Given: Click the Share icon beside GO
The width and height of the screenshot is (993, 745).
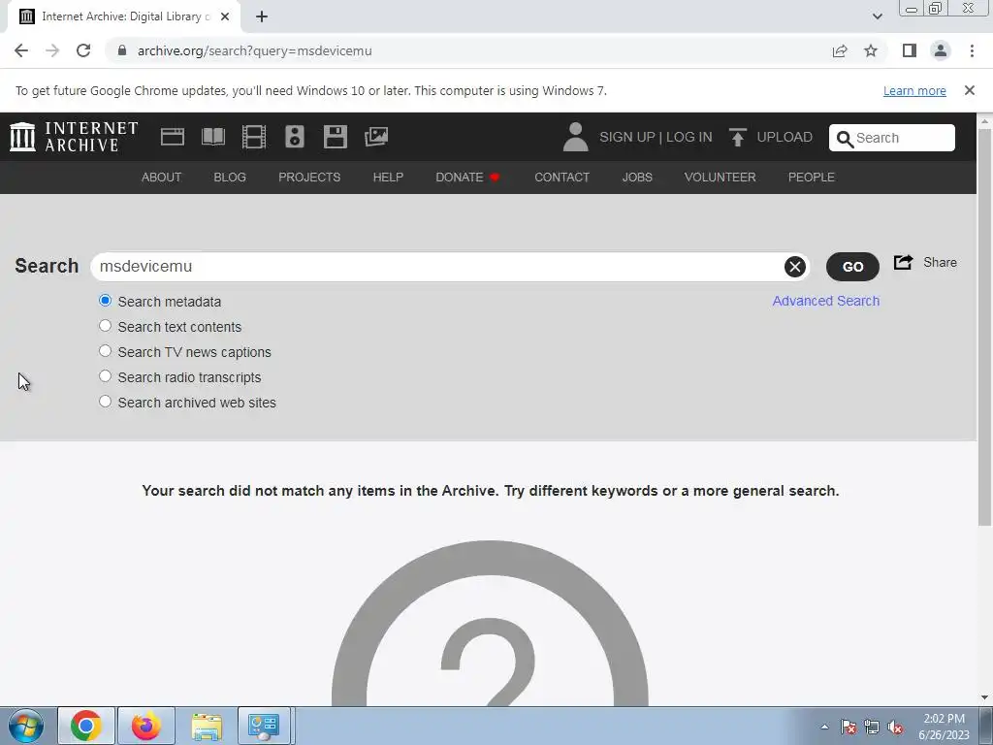Looking at the screenshot, I should [903, 262].
